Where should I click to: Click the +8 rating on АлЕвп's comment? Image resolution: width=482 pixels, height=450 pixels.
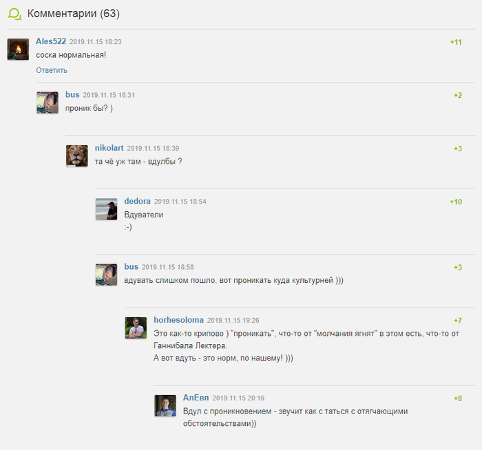point(458,398)
